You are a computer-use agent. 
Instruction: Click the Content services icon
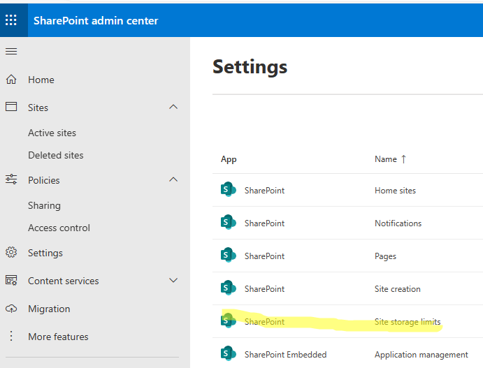(x=11, y=281)
